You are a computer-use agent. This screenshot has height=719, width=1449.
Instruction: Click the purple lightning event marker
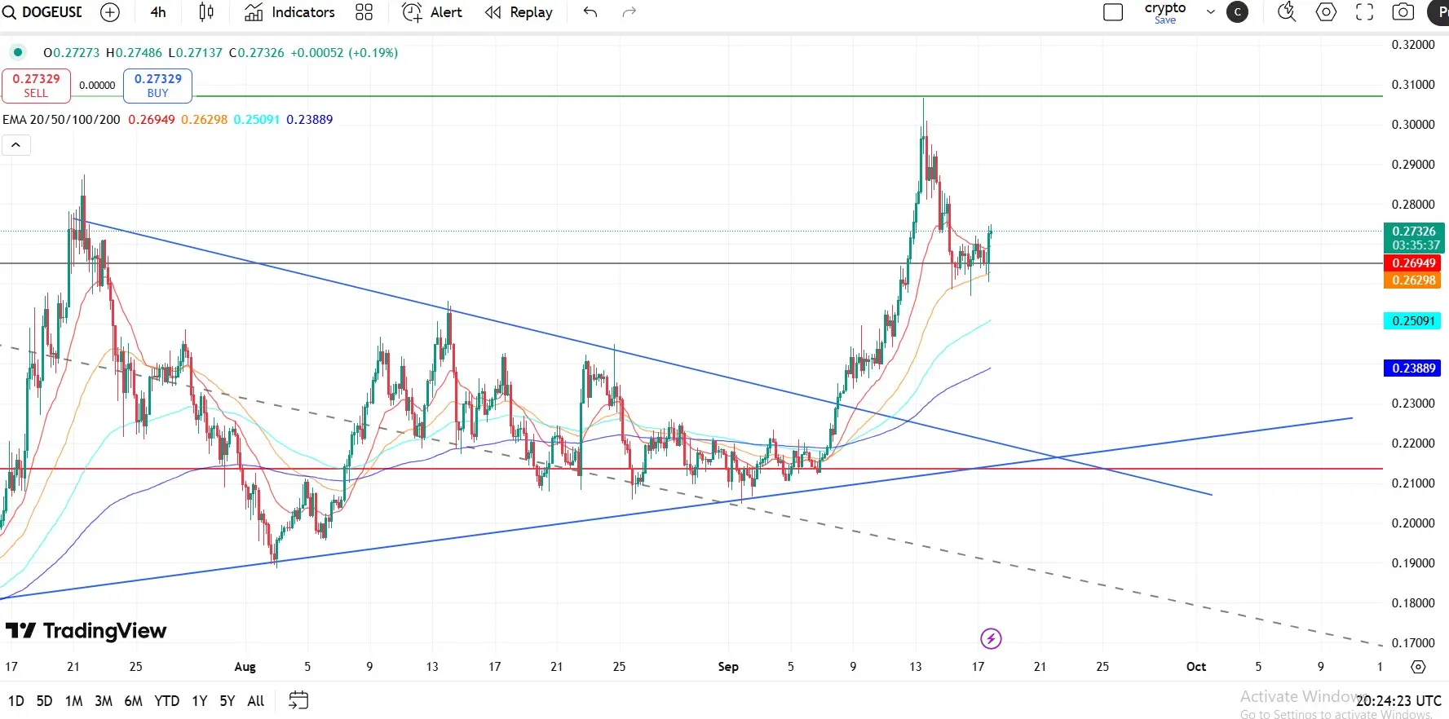pos(991,638)
